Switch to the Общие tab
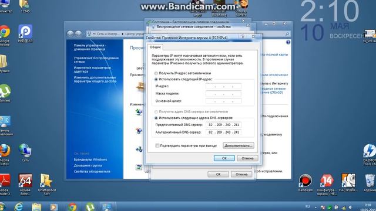 coord(155,47)
